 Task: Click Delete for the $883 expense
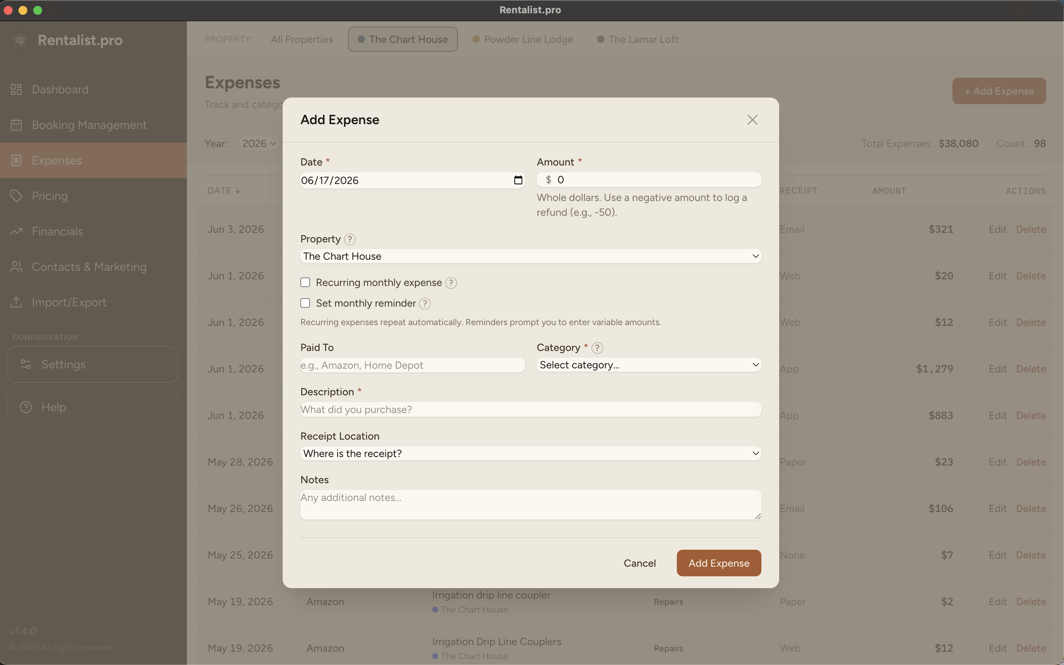click(1031, 416)
